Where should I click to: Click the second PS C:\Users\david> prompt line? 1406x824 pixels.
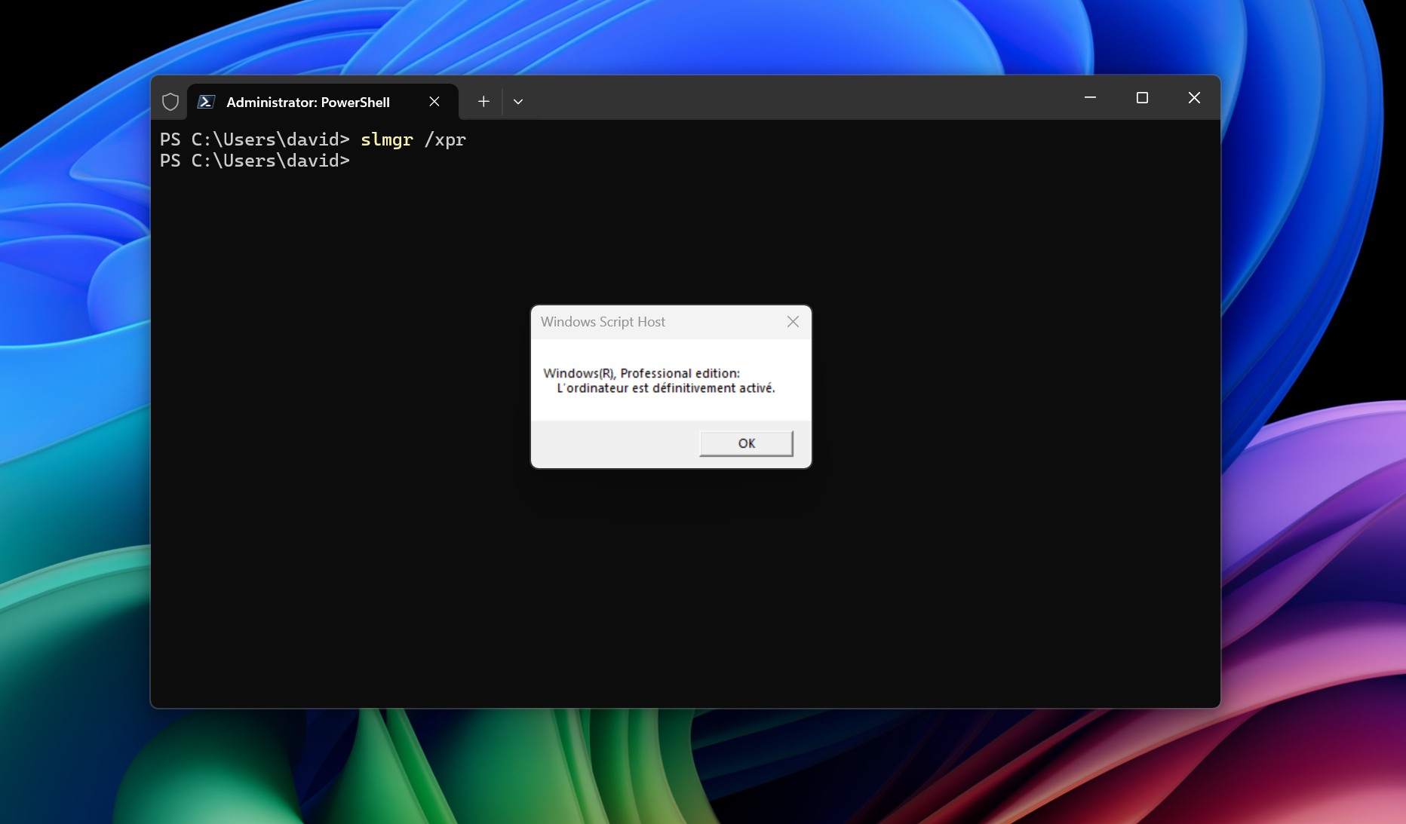[x=255, y=161]
